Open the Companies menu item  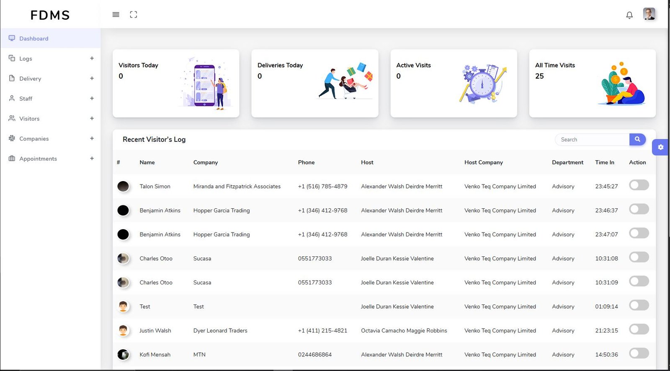point(50,139)
